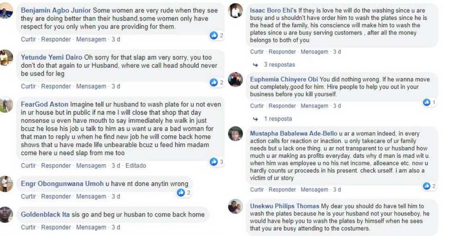This screenshot has width=450, height=236.
Task: Click like reaction icon on Benjamin Agbo Junior's comment
Action: (x=214, y=35)
